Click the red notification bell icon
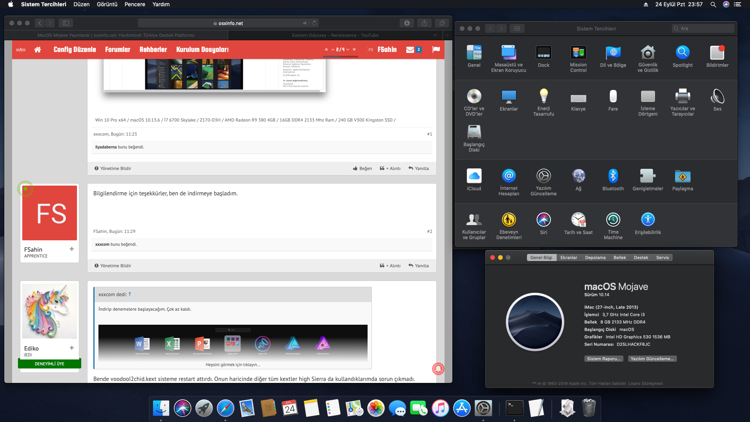 (438, 368)
